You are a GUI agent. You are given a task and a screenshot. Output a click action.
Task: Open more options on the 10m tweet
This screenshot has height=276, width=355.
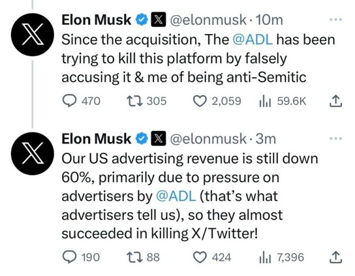[x=336, y=20]
